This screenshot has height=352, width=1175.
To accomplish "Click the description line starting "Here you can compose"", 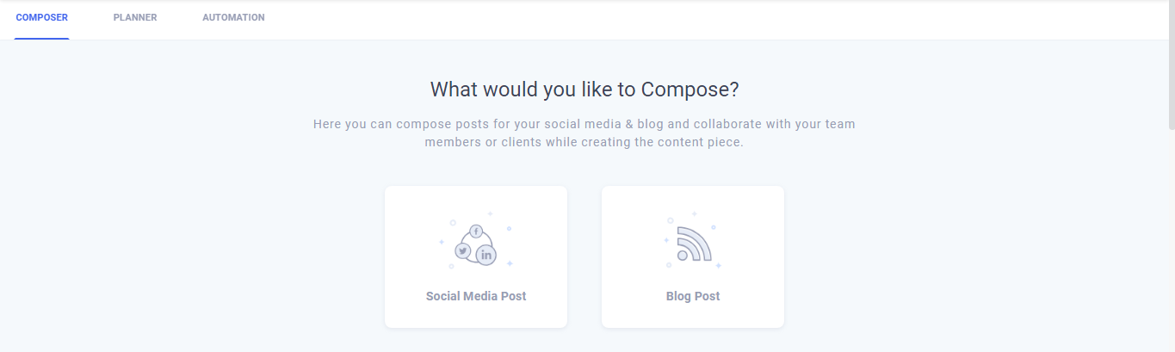I will click(x=584, y=124).
